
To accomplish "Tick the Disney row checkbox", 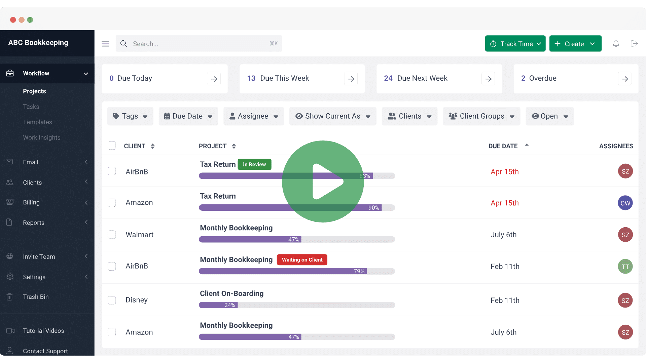I will coord(112,300).
